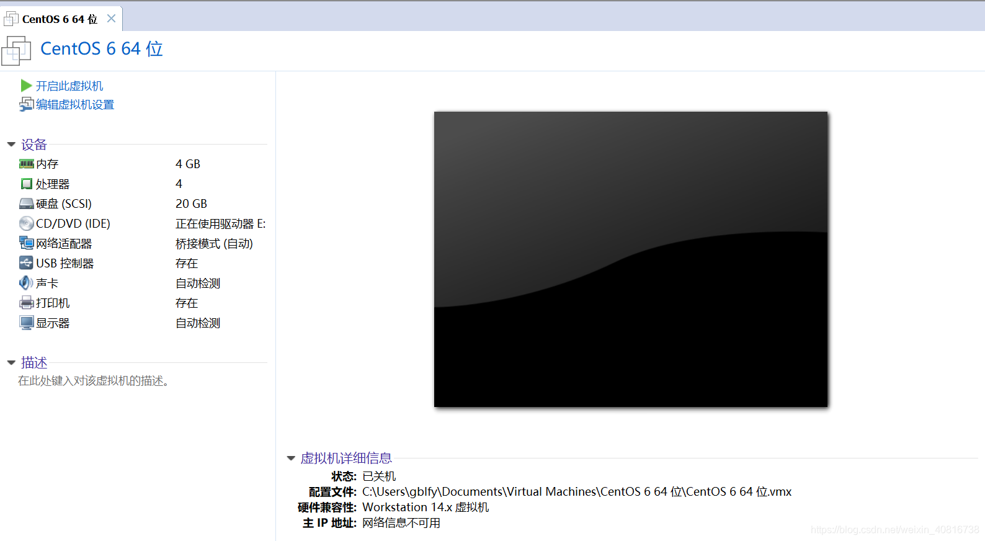Click the 正在使用驱动器 E: value
Image resolution: width=985 pixels, height=541 pixels.
220,224
